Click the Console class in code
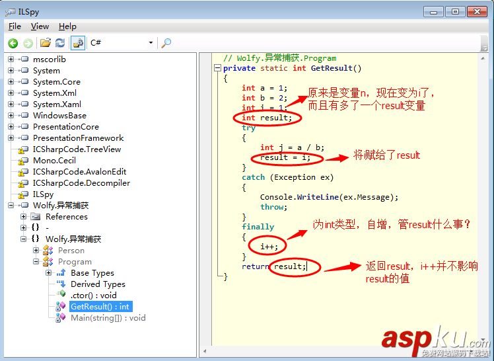494x361 pixels. (276, 197)
